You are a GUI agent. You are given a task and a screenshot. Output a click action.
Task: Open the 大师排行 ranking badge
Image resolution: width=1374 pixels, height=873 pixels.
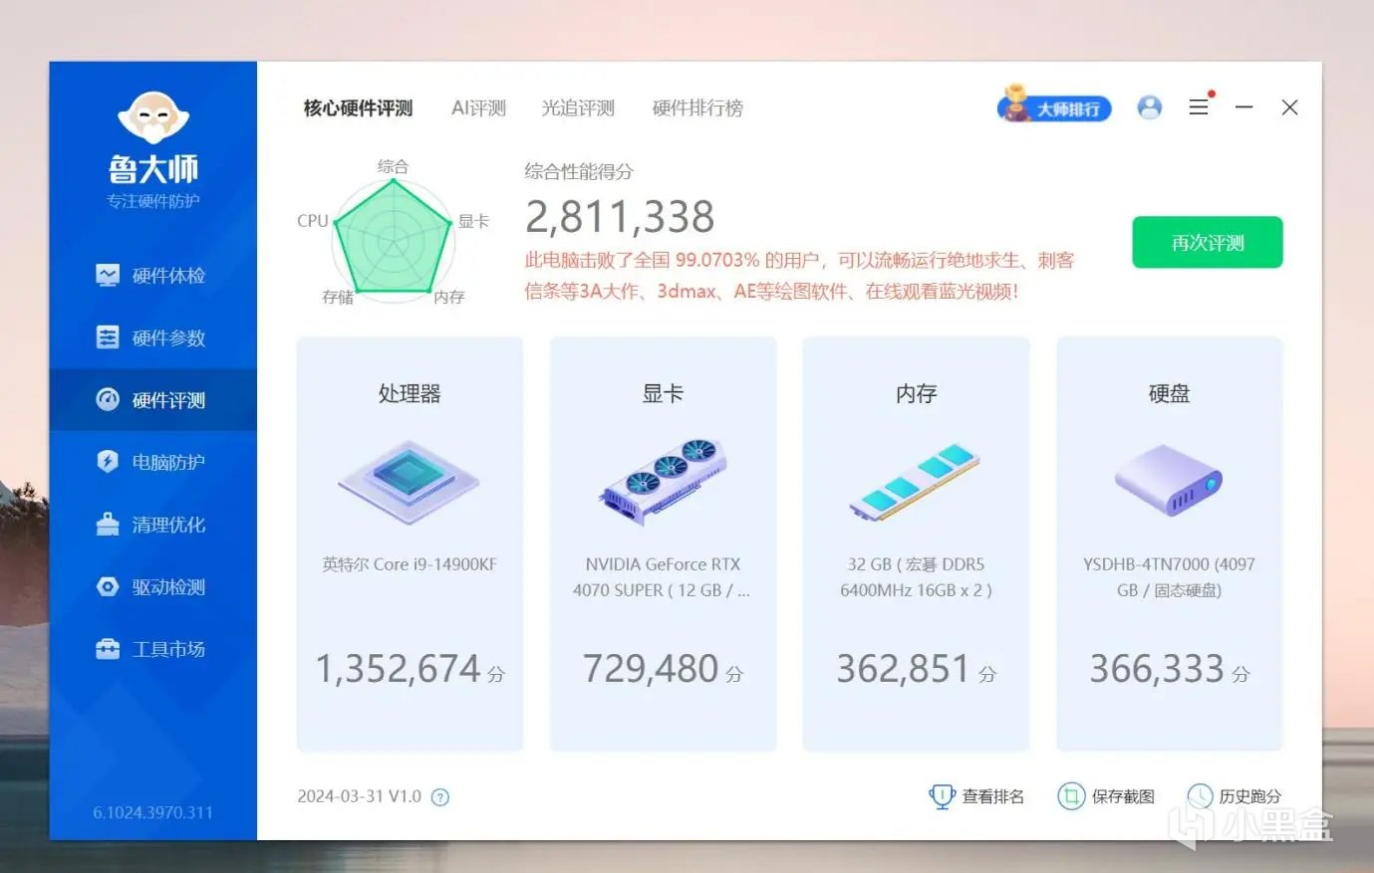point(1054,106)
